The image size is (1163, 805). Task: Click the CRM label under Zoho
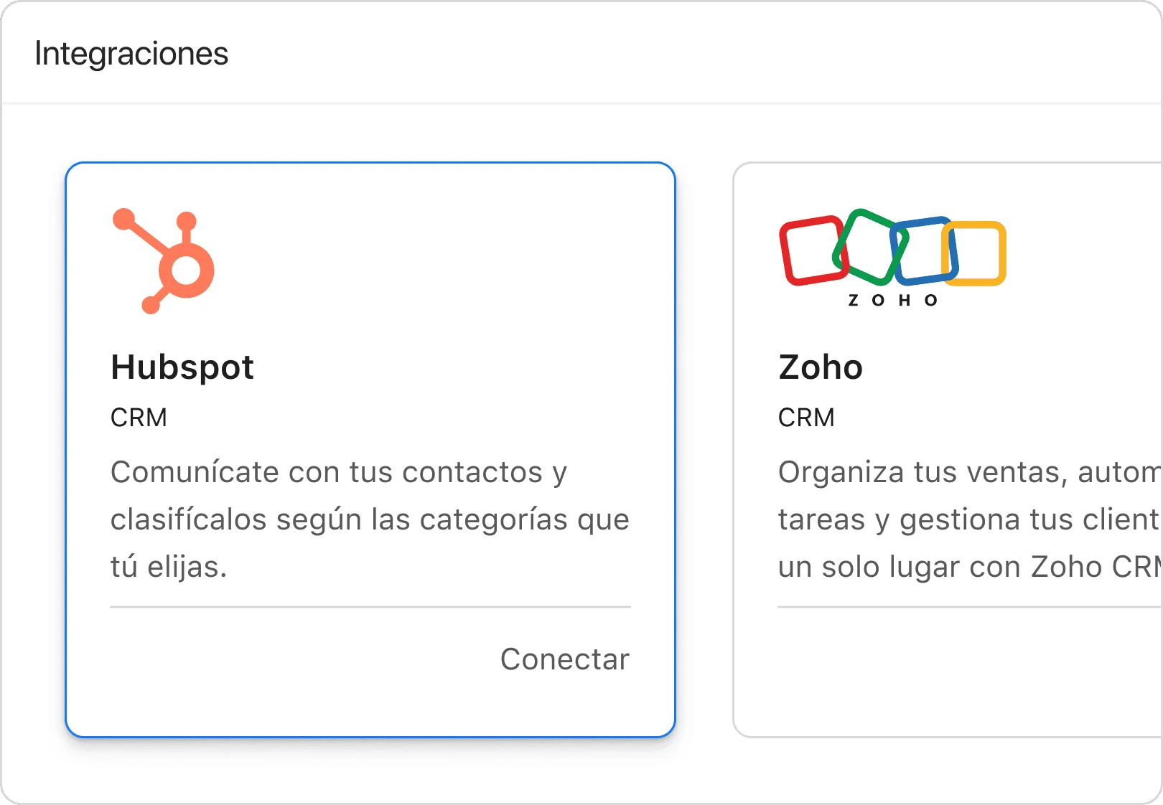coord(806,418)
